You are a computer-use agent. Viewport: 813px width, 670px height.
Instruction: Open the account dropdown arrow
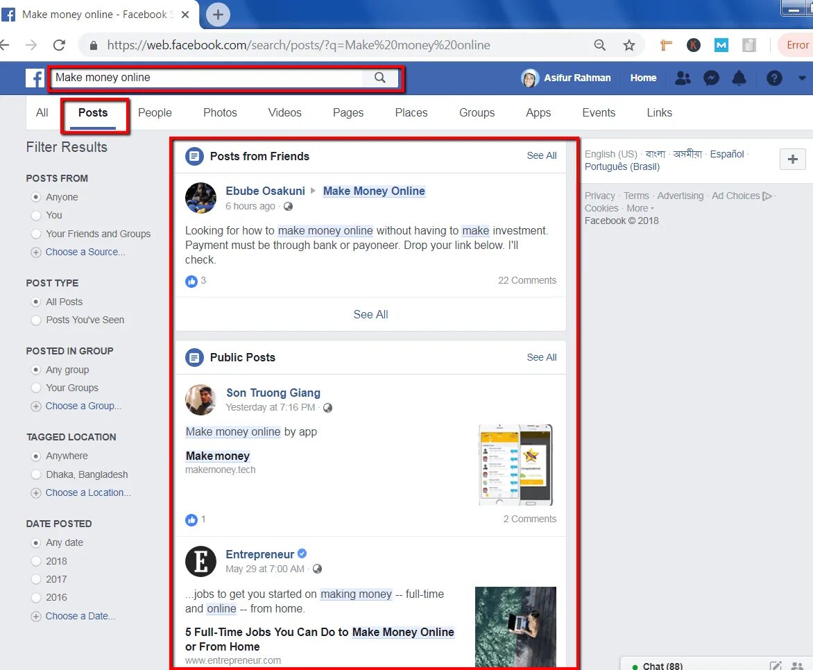(x=802, y=79)
